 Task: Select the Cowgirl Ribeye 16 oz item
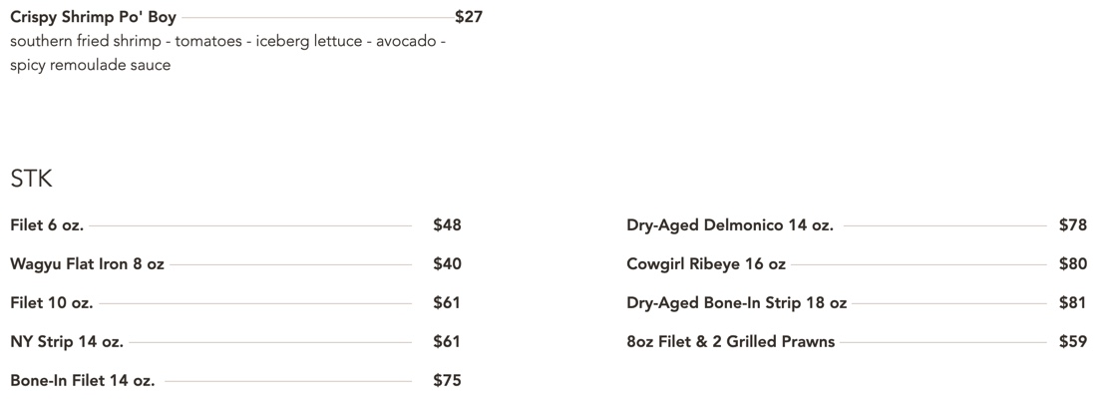pos(706,264)
